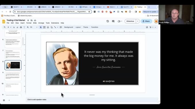This screenshot has height=109, width=195.
Task: Open the Google account avatar
Action: click(x=156, y=21)
